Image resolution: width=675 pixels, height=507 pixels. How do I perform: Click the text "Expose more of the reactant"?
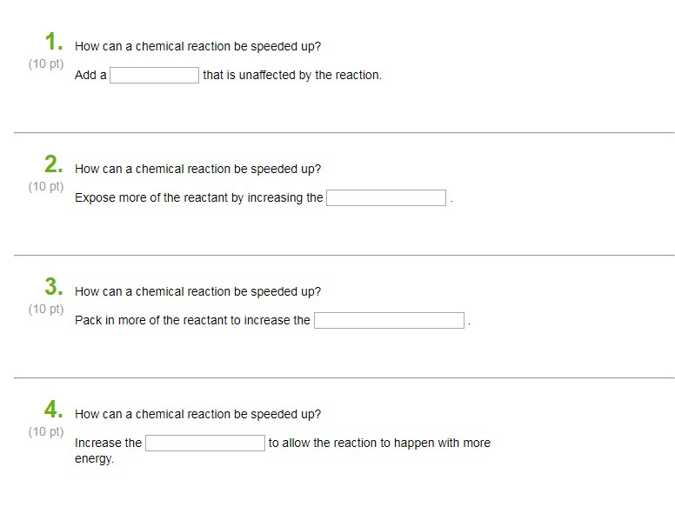(x=151, y=198)
